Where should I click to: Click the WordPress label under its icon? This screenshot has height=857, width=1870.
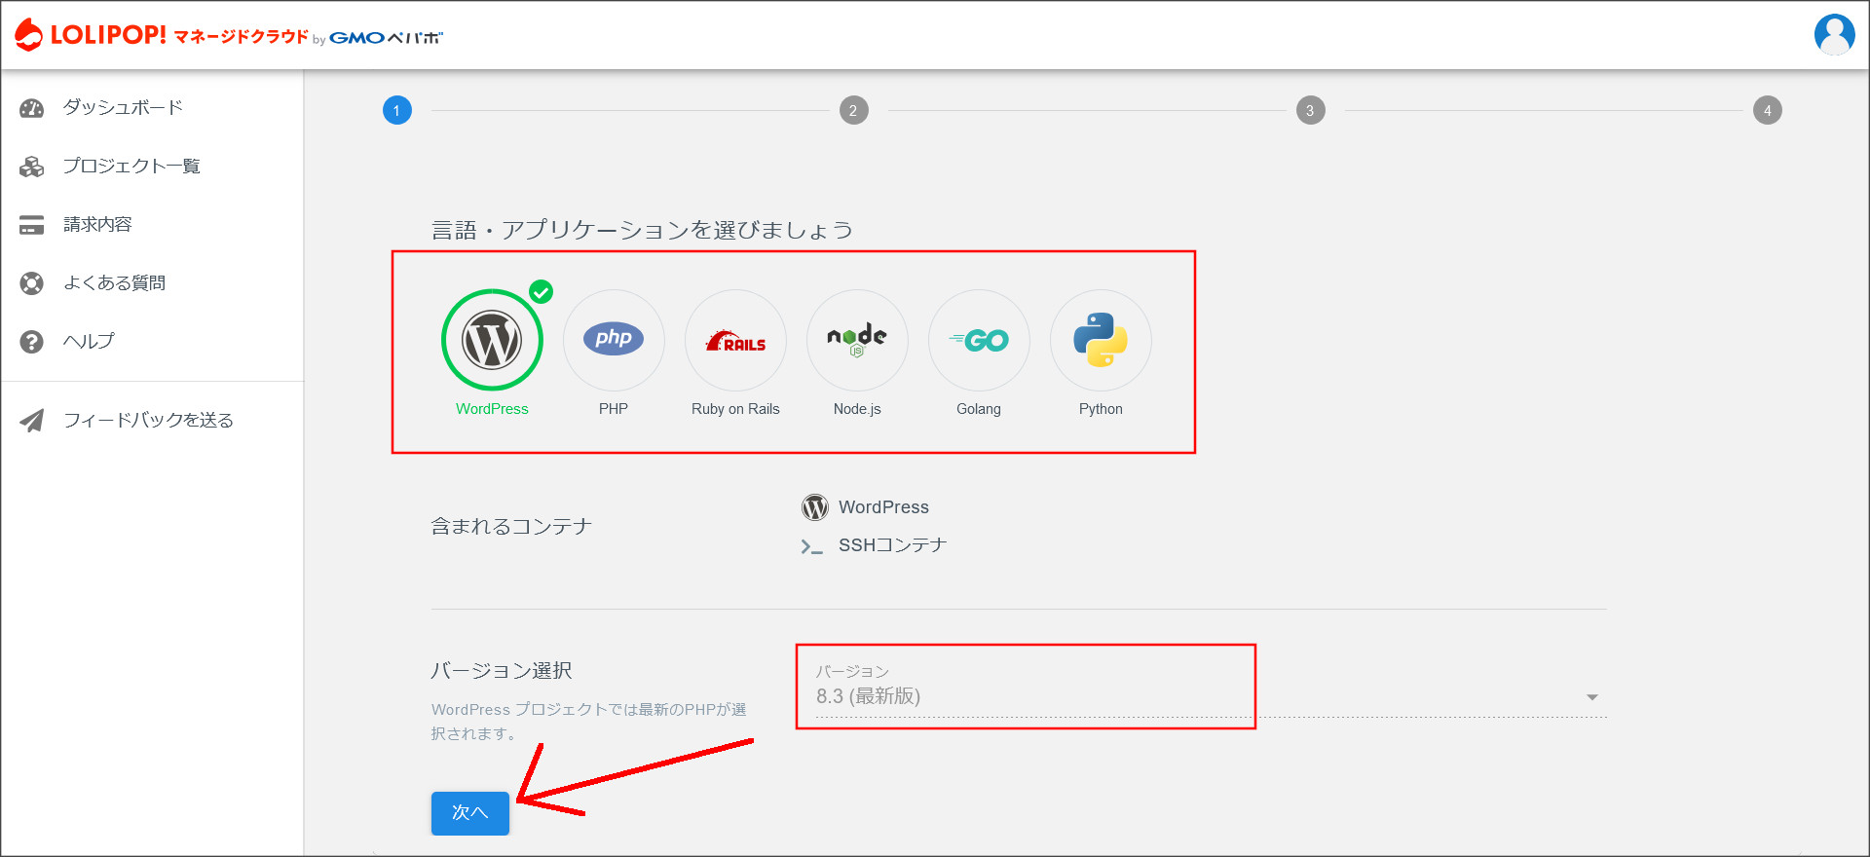pyautogui.click(x=492, y=409)
